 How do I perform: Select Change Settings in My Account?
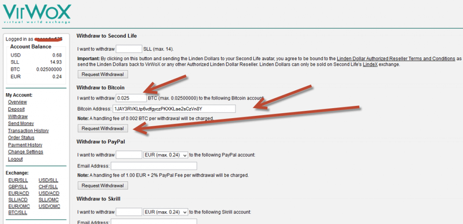pyautogui.click(x=25, y=152)
